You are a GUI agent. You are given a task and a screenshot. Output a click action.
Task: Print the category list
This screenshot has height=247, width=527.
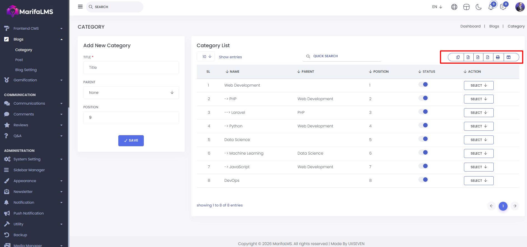click(x=498, y=57)
